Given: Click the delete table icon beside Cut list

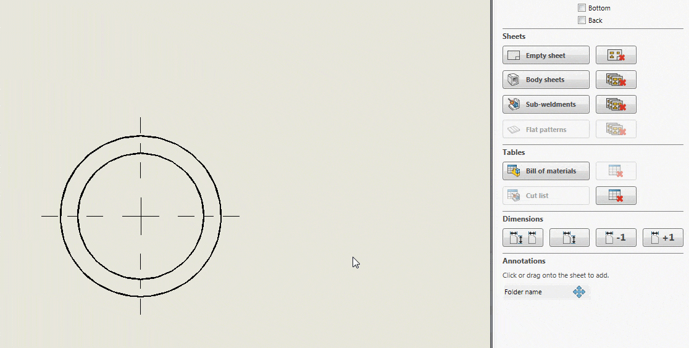Looking at the screenshot, I should coord(616,196).
